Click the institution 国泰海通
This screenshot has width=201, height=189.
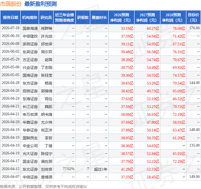(x=30, y=28)
